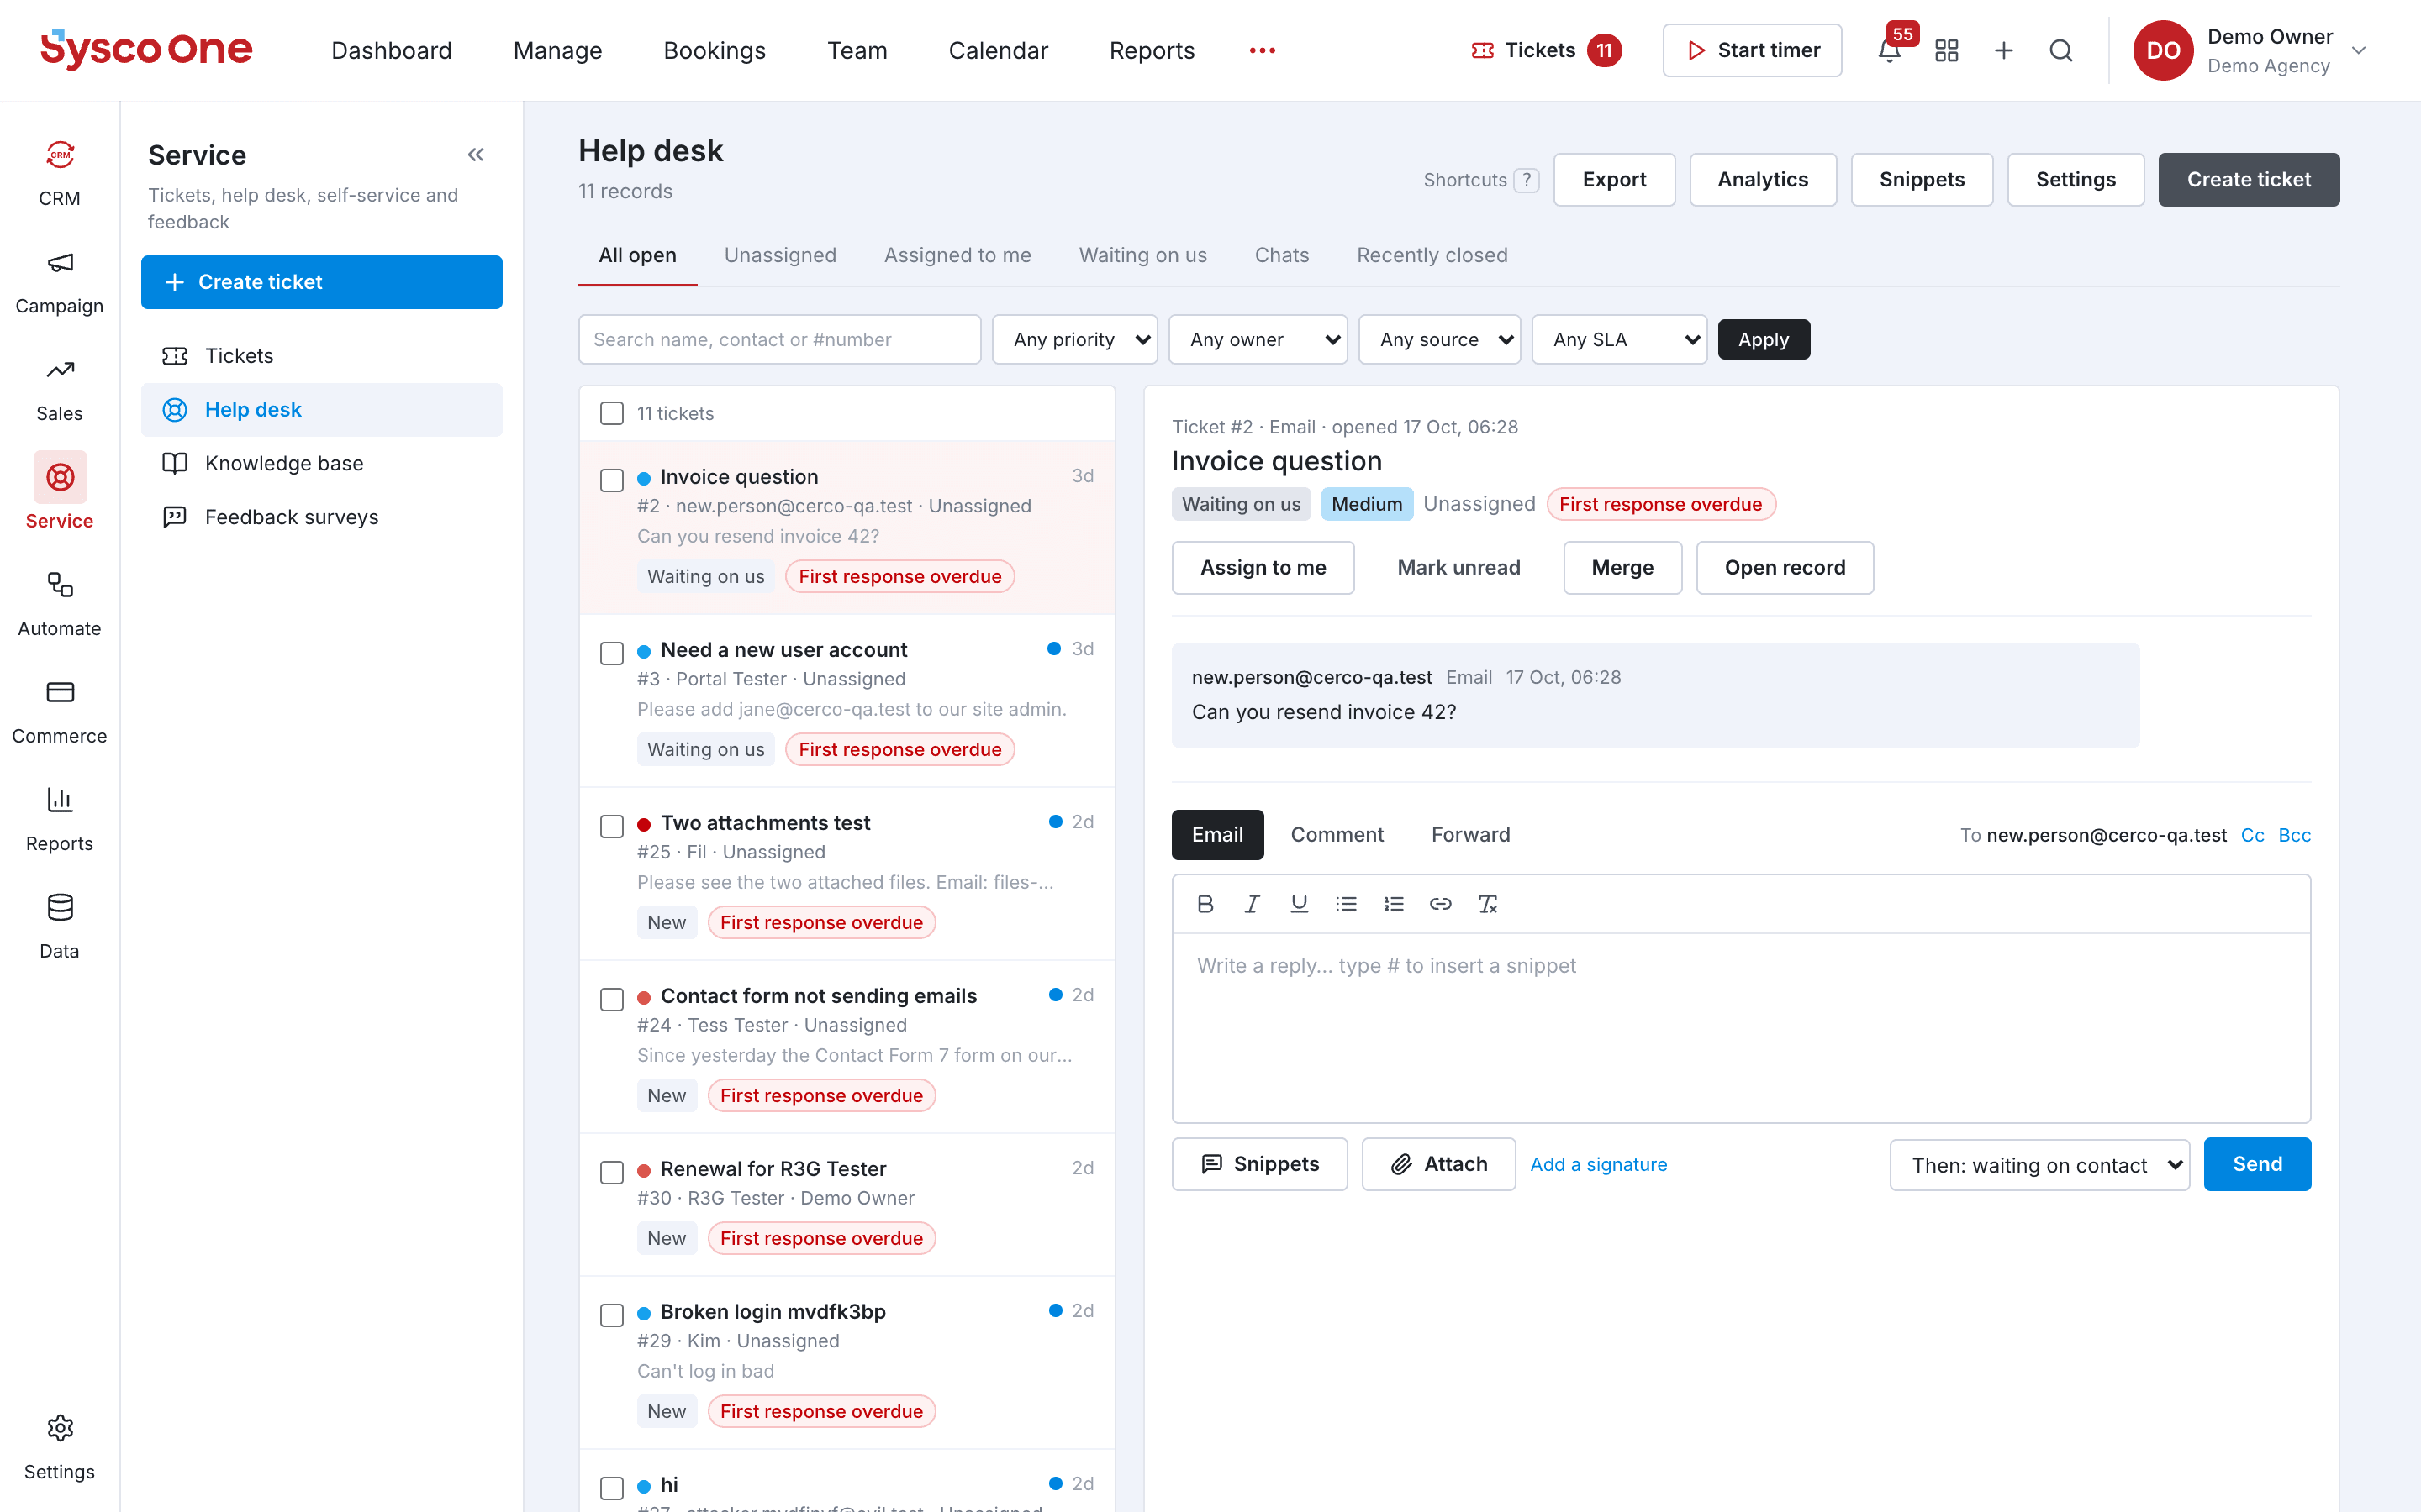Open the Data database module
The width and height of the screenshot is (2421, 1512).
coord(59,927)
